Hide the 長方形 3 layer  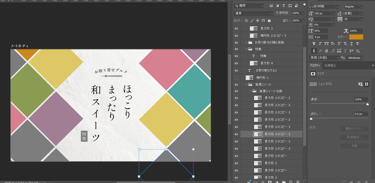(236, 28)
